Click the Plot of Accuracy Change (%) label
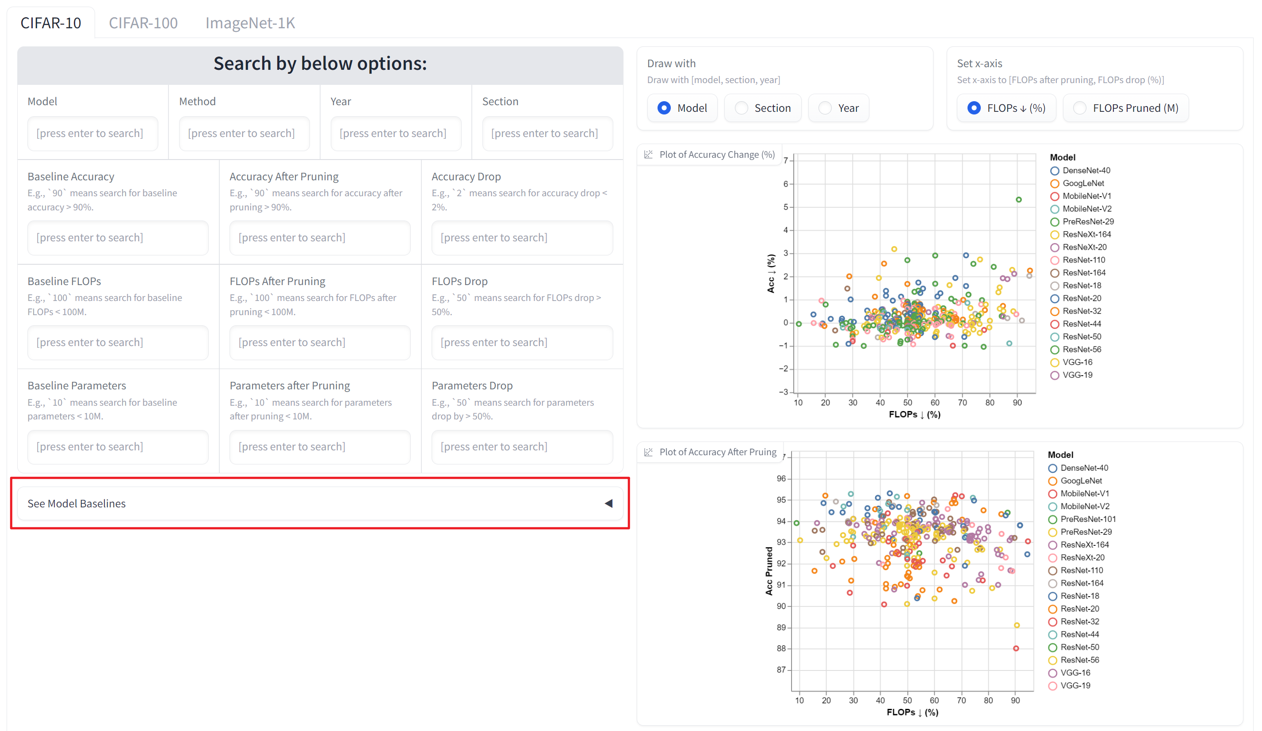This screenshot has height=731, width=1262. (x=717, y=154)
